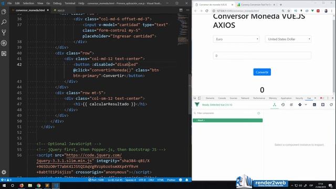Open the Chrome profile avatar
The image size is (336, 189).
point(326,10)
